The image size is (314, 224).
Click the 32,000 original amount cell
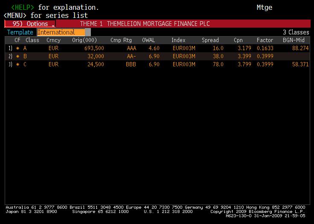[x=96, y=57]
